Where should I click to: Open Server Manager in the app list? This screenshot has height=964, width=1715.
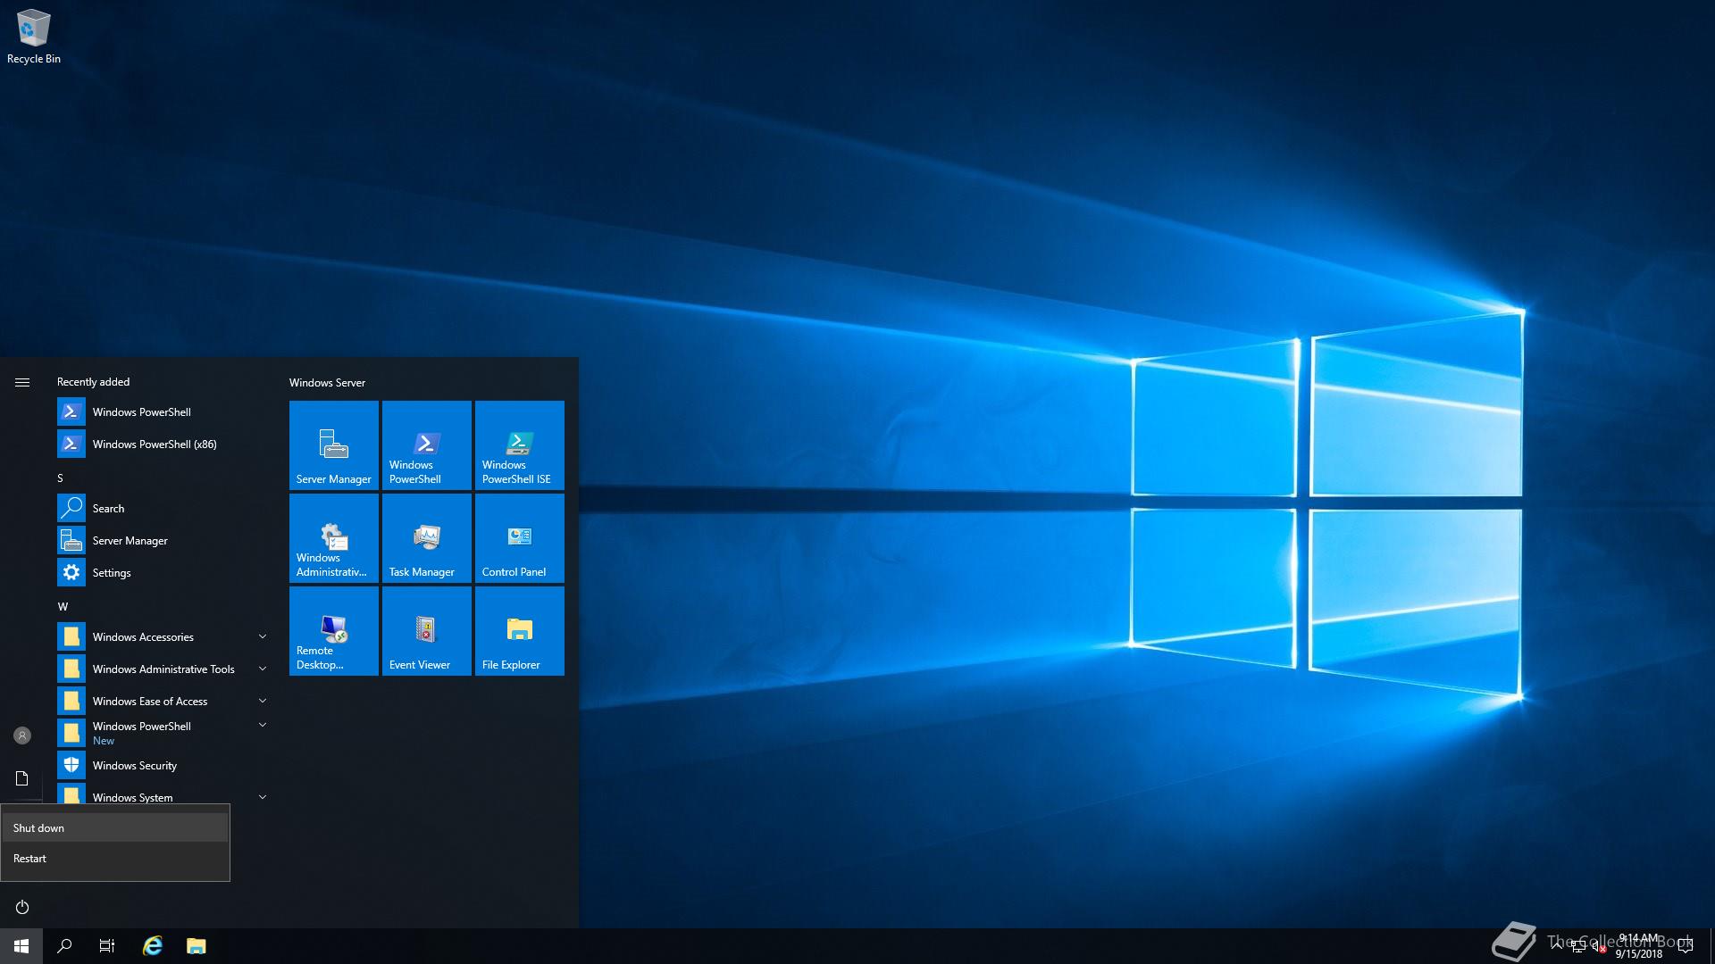point(164,540)
